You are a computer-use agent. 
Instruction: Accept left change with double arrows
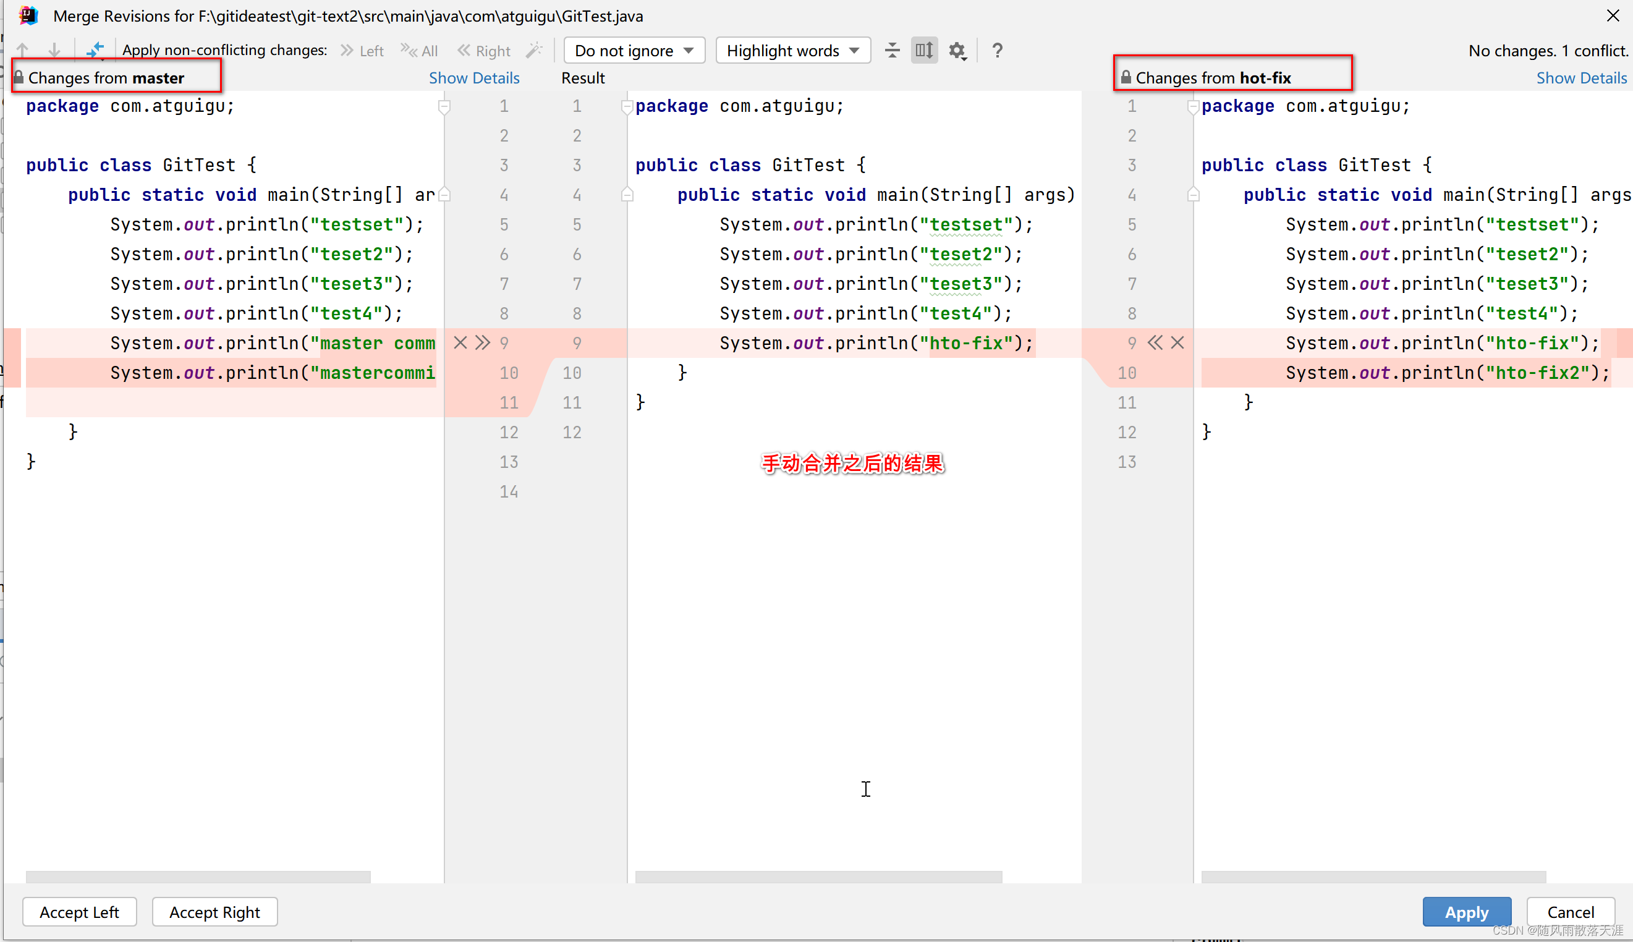pyautogui.click(x=483, y=343)
